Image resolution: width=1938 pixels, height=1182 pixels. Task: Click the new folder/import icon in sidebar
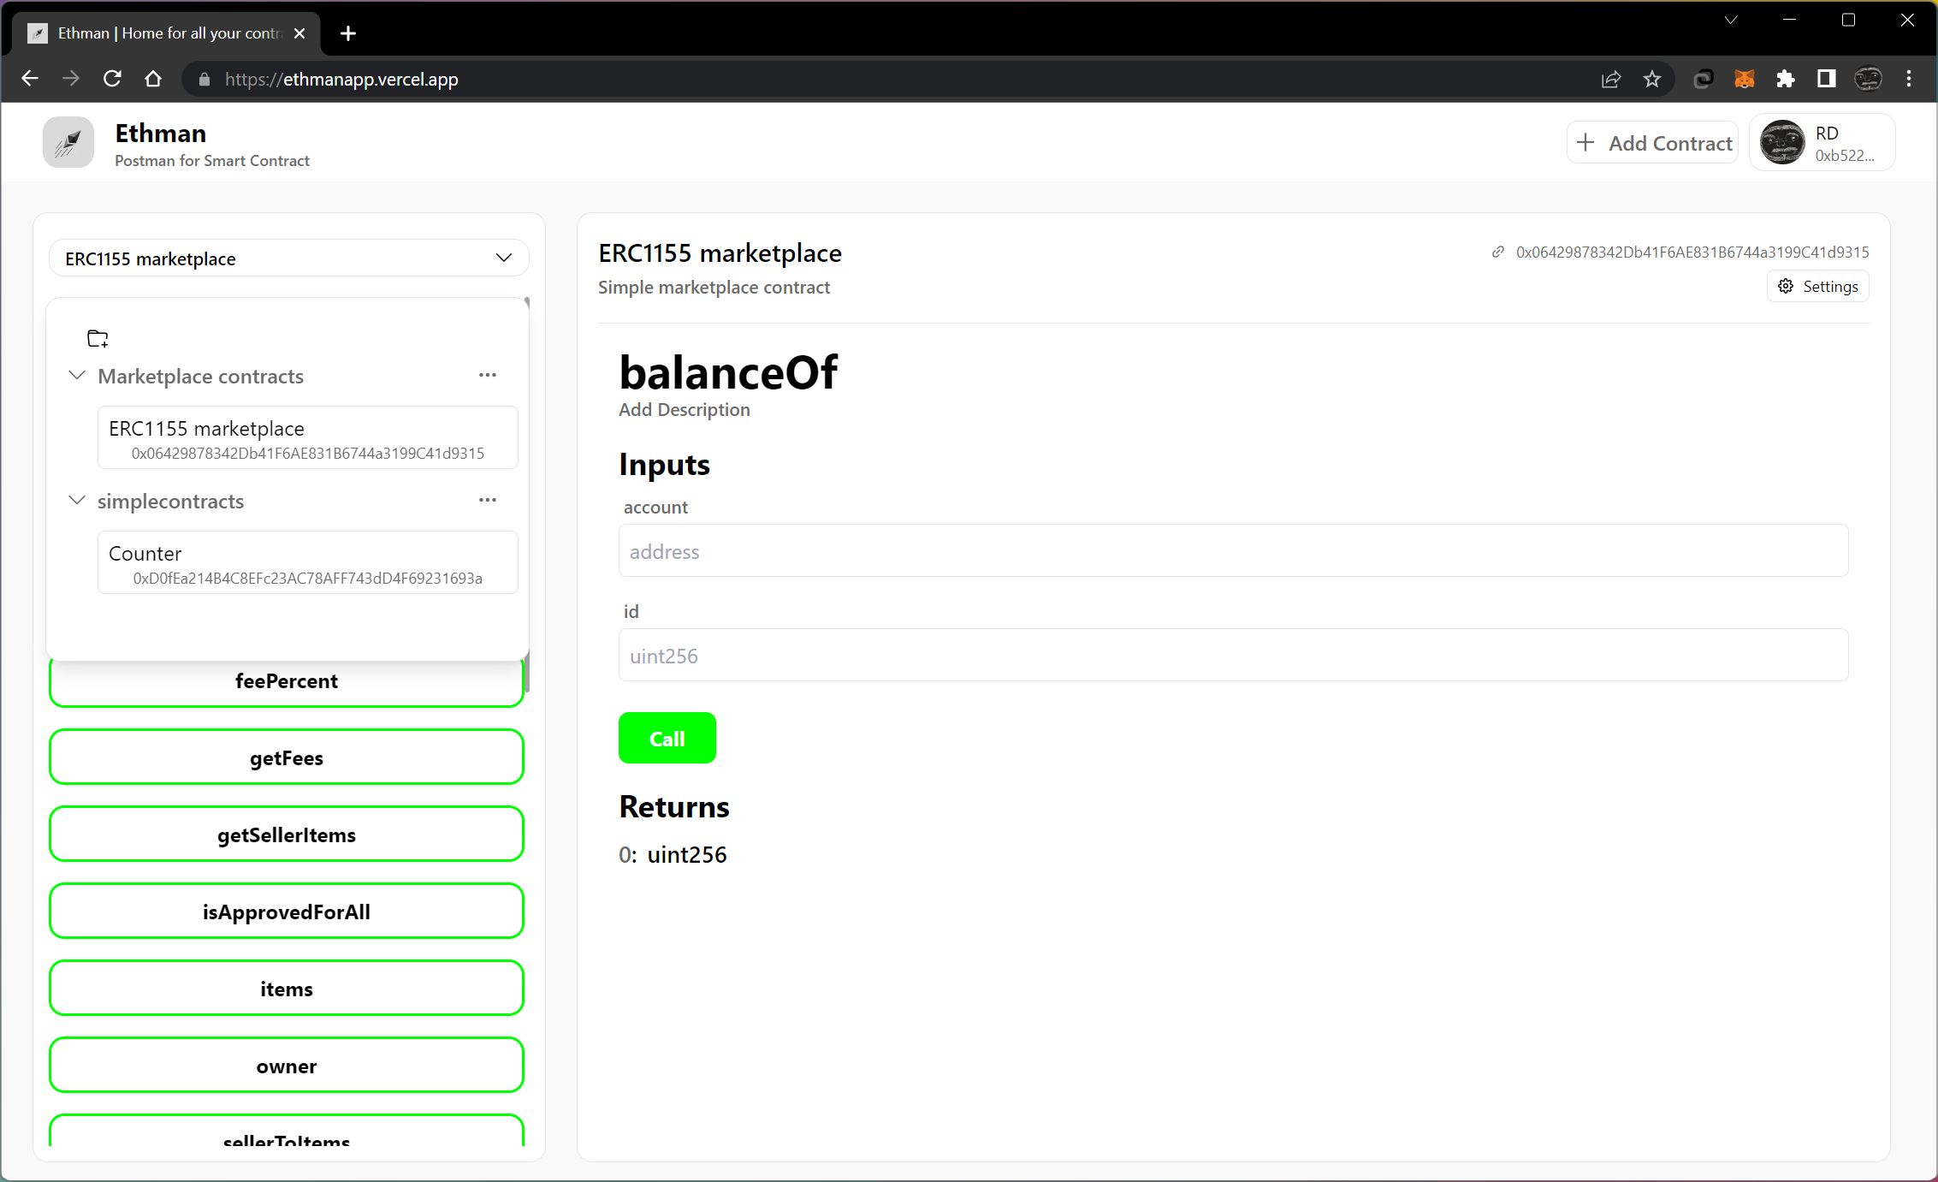(98, 338)
